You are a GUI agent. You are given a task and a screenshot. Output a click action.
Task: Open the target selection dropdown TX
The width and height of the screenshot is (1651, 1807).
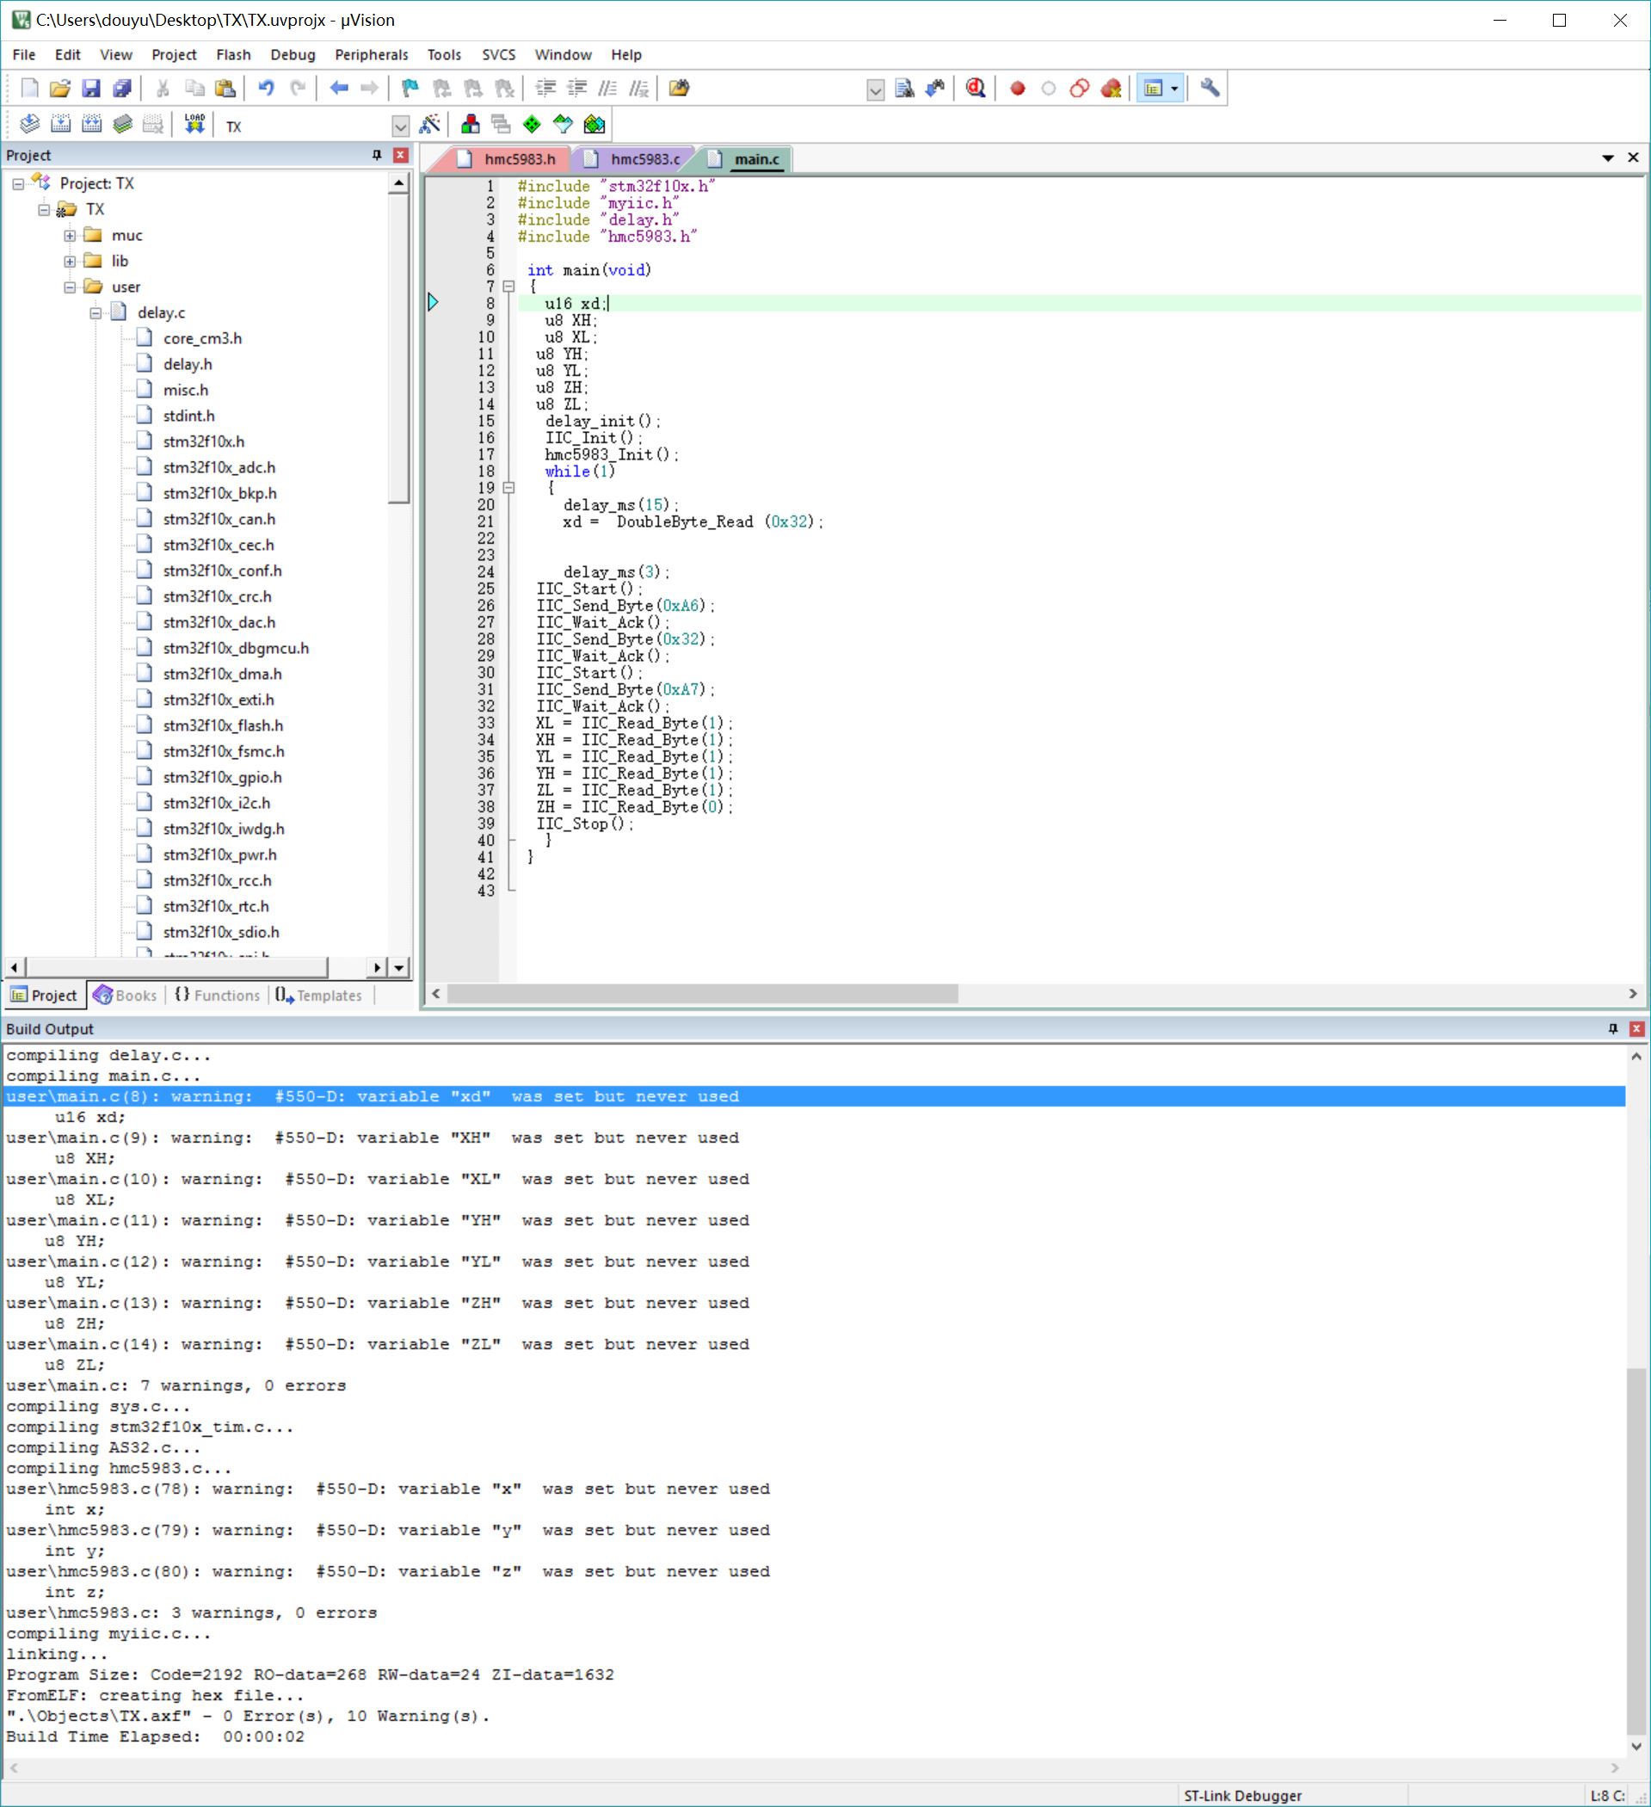pos(401,126)
